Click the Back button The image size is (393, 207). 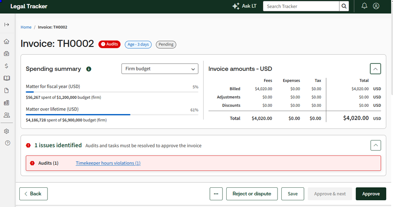tap(33, 194)
